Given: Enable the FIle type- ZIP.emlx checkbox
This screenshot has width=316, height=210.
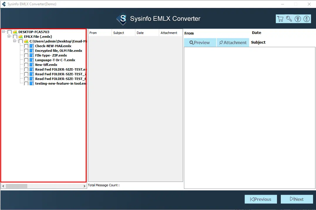Looking at the screenshot, I should [x=26, y=56].
